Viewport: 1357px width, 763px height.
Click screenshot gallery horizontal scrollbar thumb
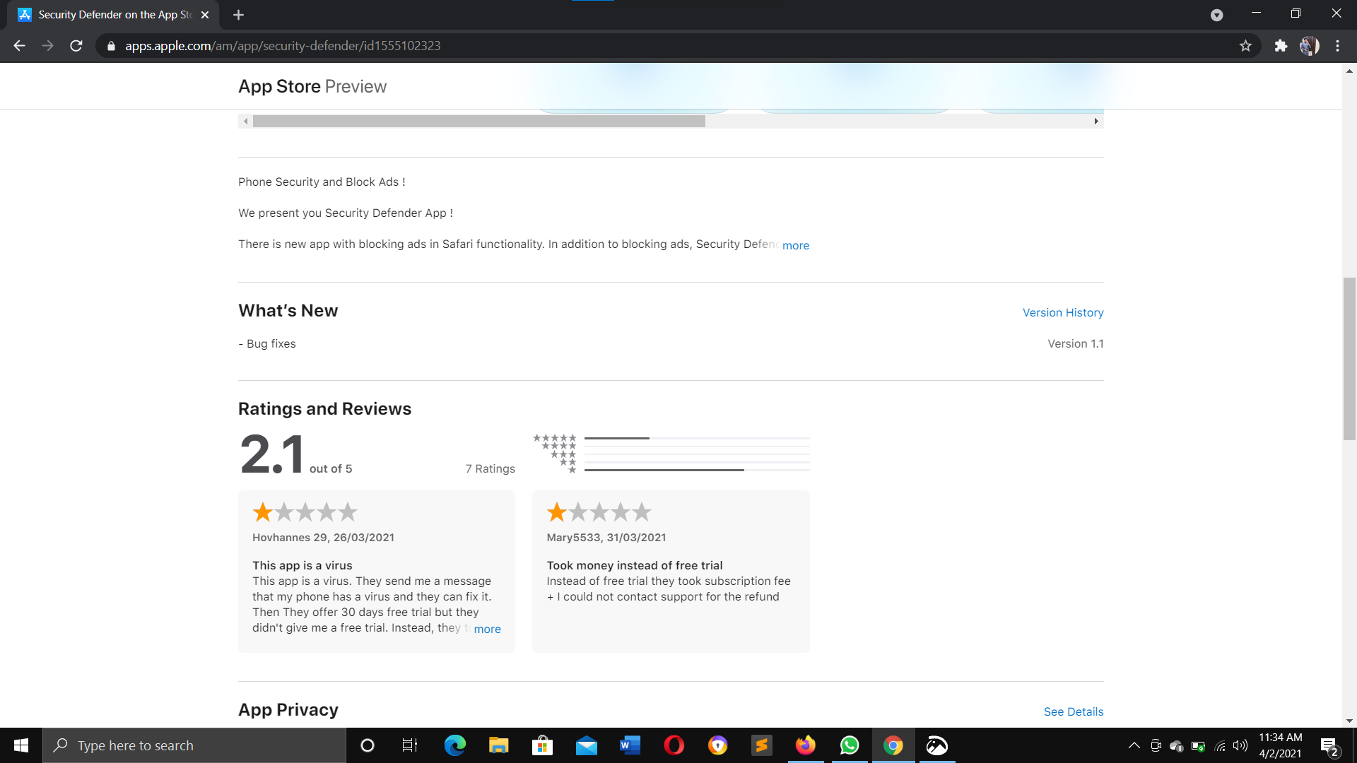[478, 122]
